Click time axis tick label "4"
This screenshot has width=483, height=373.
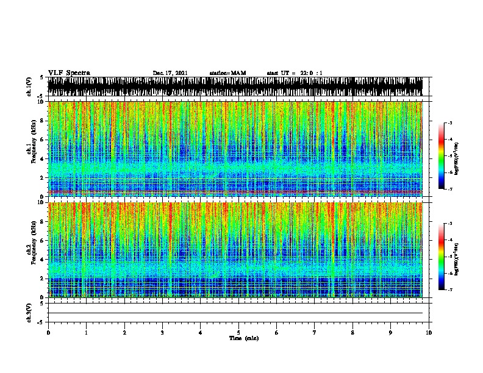pos(201,333)
